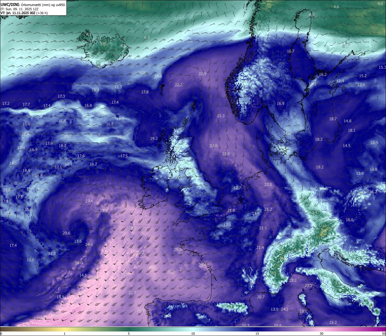This screenshot has height=336, width=386.
Task: Click the 16.0 value label
Action: tap(26, 124)
